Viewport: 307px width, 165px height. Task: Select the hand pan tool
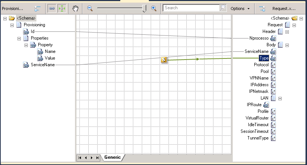click(75, 8)
